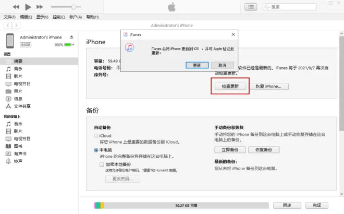Click the storage usage bar showing 50.27 GB

click(181, 206)
